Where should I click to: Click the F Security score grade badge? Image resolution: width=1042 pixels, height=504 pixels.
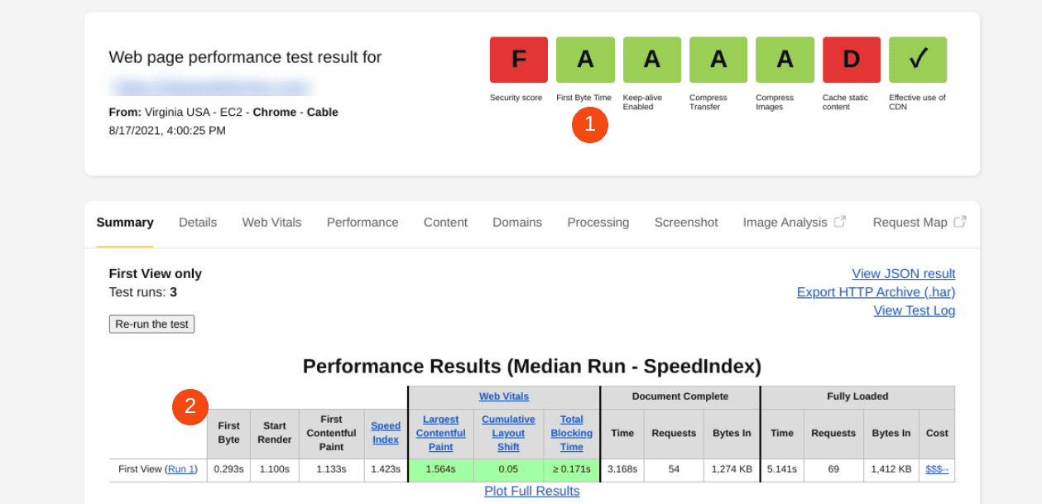(x=518, y=60)
